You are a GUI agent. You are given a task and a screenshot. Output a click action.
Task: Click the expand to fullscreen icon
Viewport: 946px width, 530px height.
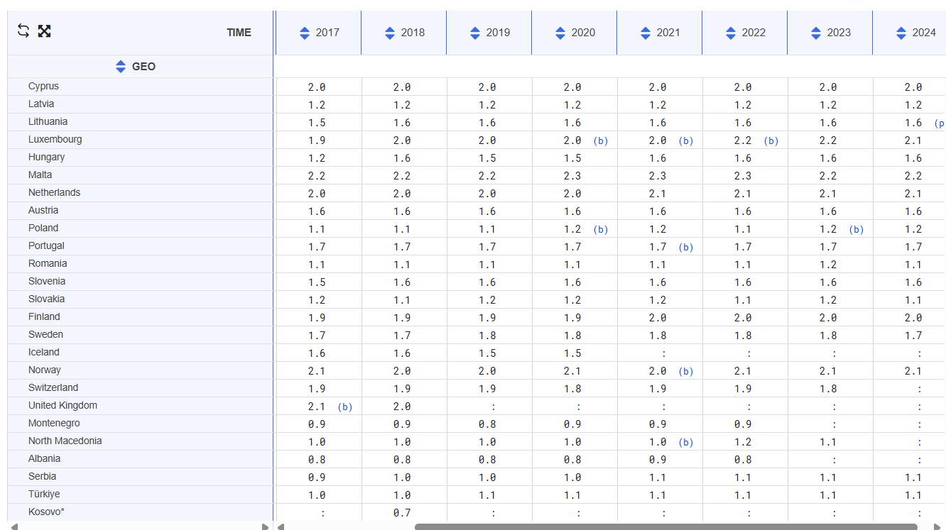coord(44,31)
